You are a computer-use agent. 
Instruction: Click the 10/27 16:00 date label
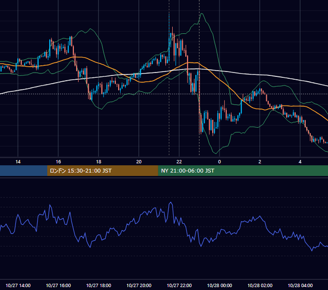pos(58,285)
